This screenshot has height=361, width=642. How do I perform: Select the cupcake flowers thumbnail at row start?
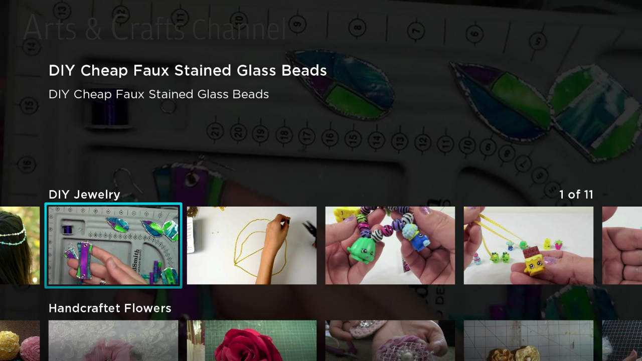click(20, 340)
